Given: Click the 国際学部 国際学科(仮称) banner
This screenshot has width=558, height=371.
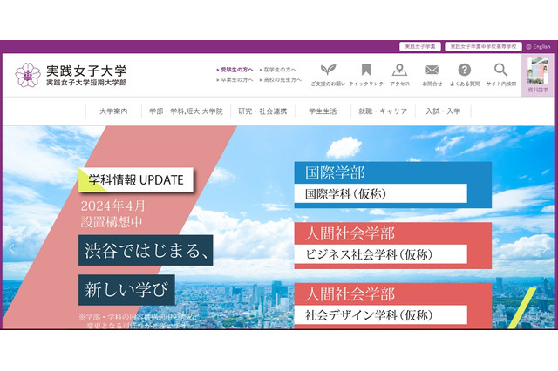Looking at the screenshot, I should 393,185.
